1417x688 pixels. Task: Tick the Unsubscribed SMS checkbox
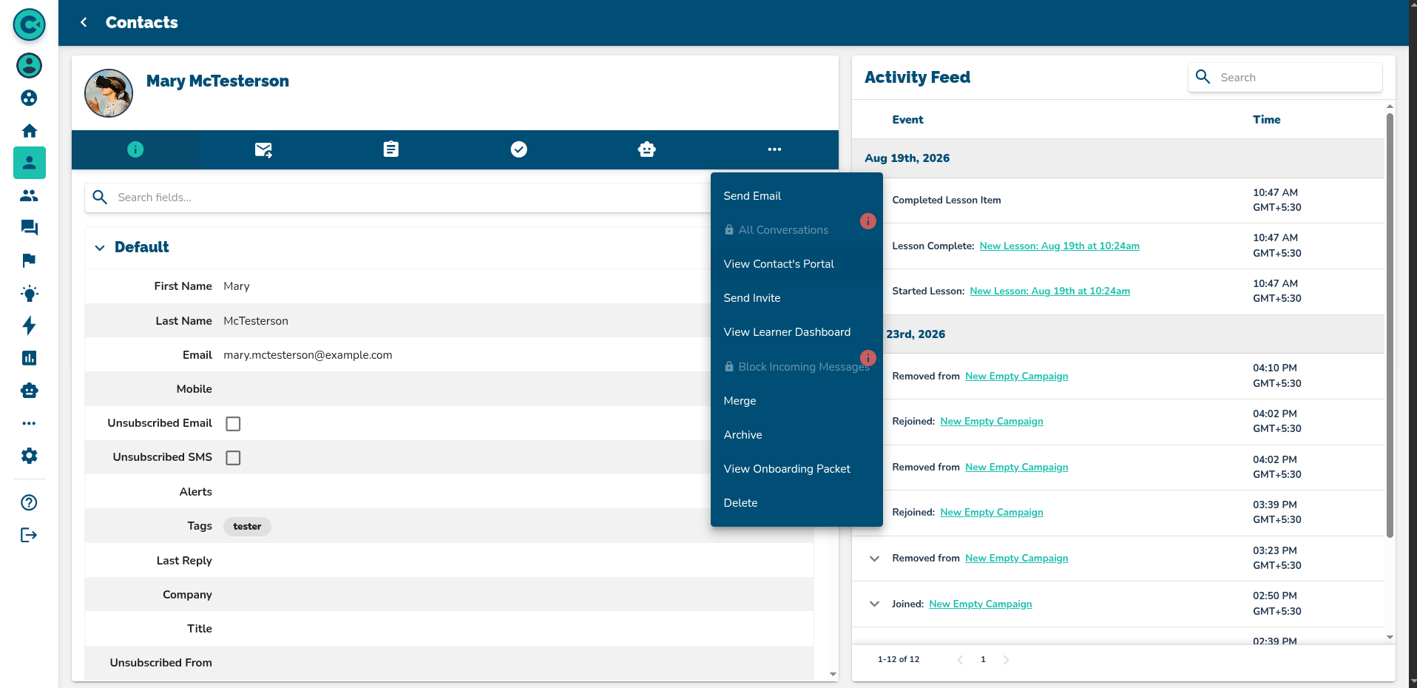233,458
